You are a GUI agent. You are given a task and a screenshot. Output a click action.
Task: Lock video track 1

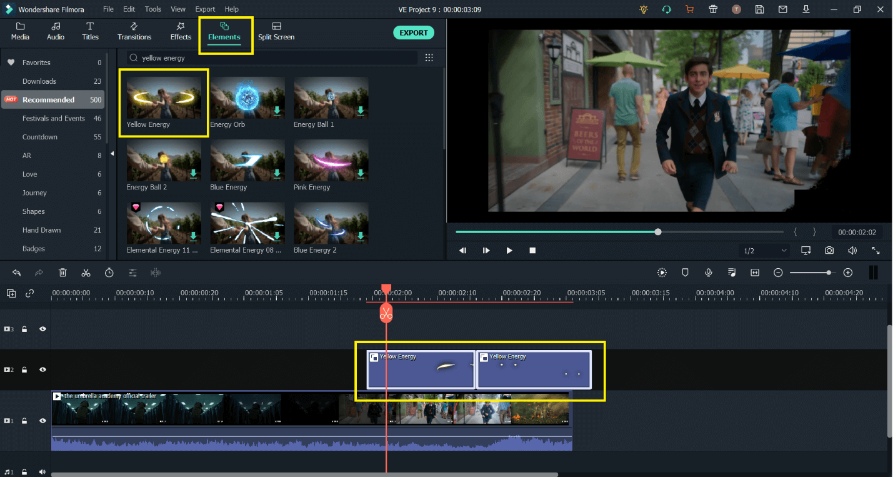tap(24, 421)
